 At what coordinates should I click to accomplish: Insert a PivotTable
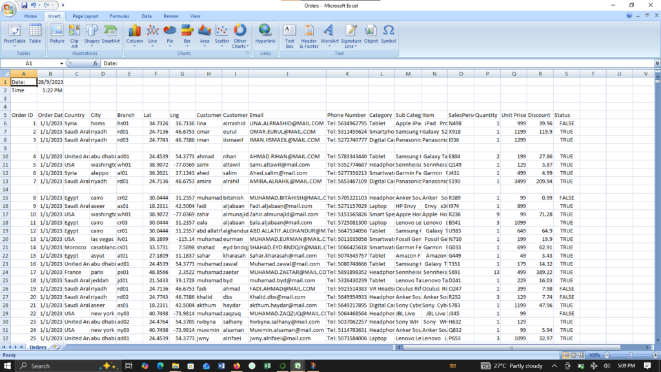(x=14, y=36)
